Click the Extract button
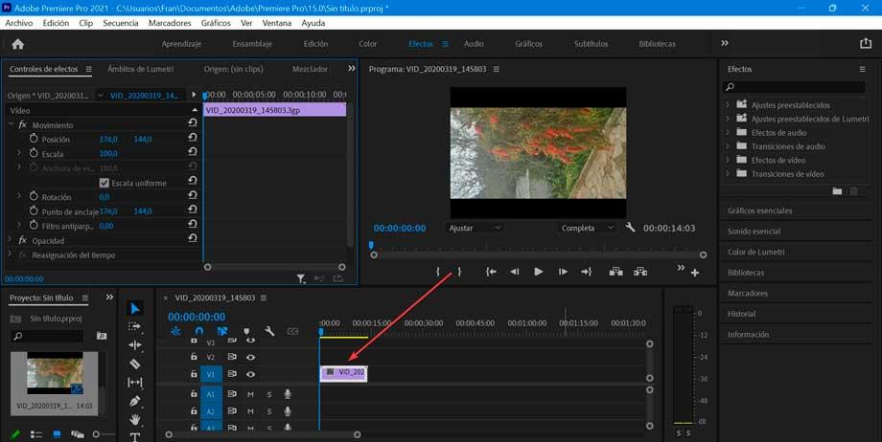The width and height of the screenshot is (882, 442). pos(640,272)
